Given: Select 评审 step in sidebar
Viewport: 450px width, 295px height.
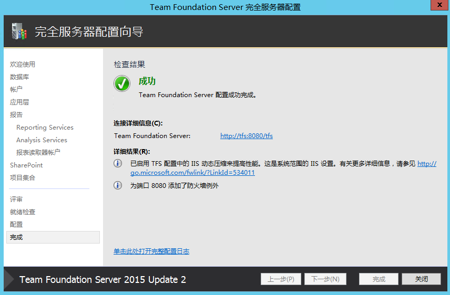Looking at the screenshot, I should [16, 199].
